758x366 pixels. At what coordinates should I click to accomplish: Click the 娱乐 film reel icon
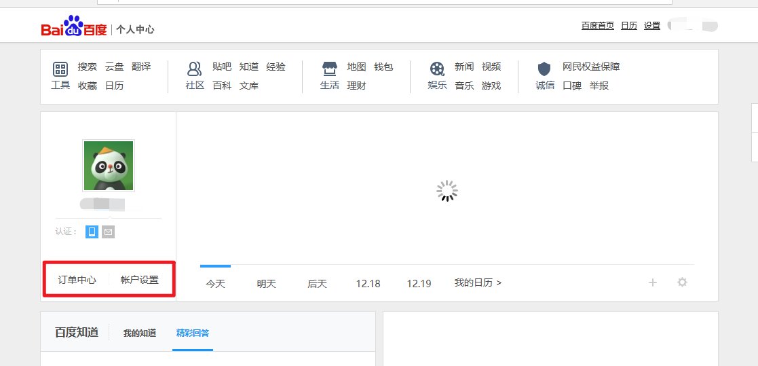[x=437, y=69]
